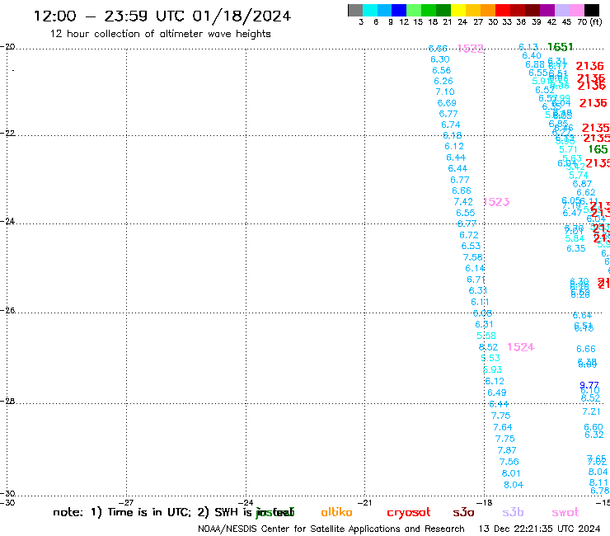This screenshot has width=610, height=536.
Task: Click the -21 longitude axis label
Action: click(364, 503)
